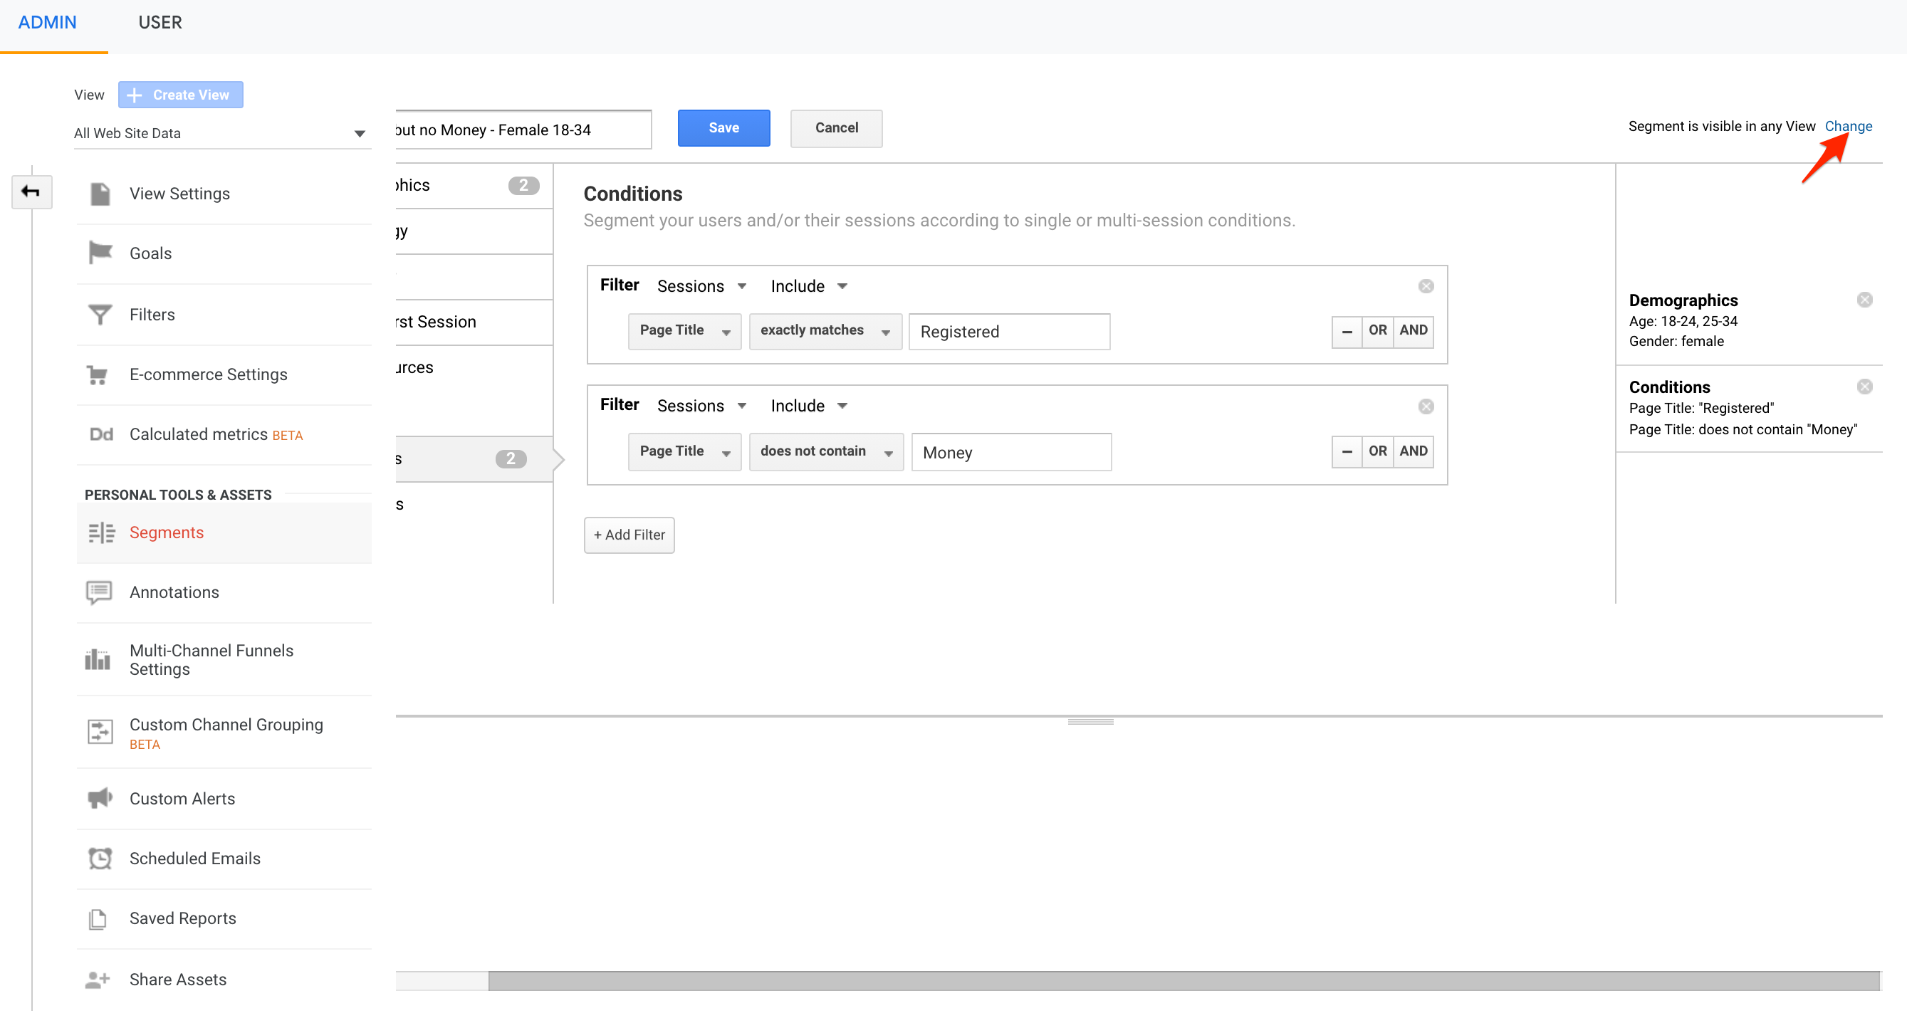Click the Filters funnel icon
The image size is (1907, 1018).
[x=100, y=315]
